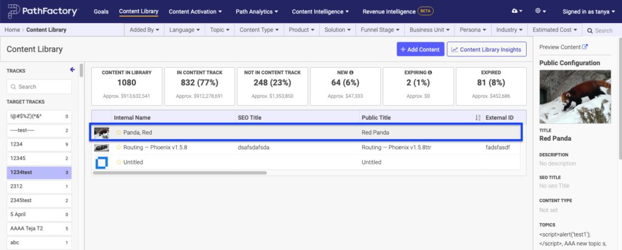Open the Path Analytics menu

coord(257,12)
